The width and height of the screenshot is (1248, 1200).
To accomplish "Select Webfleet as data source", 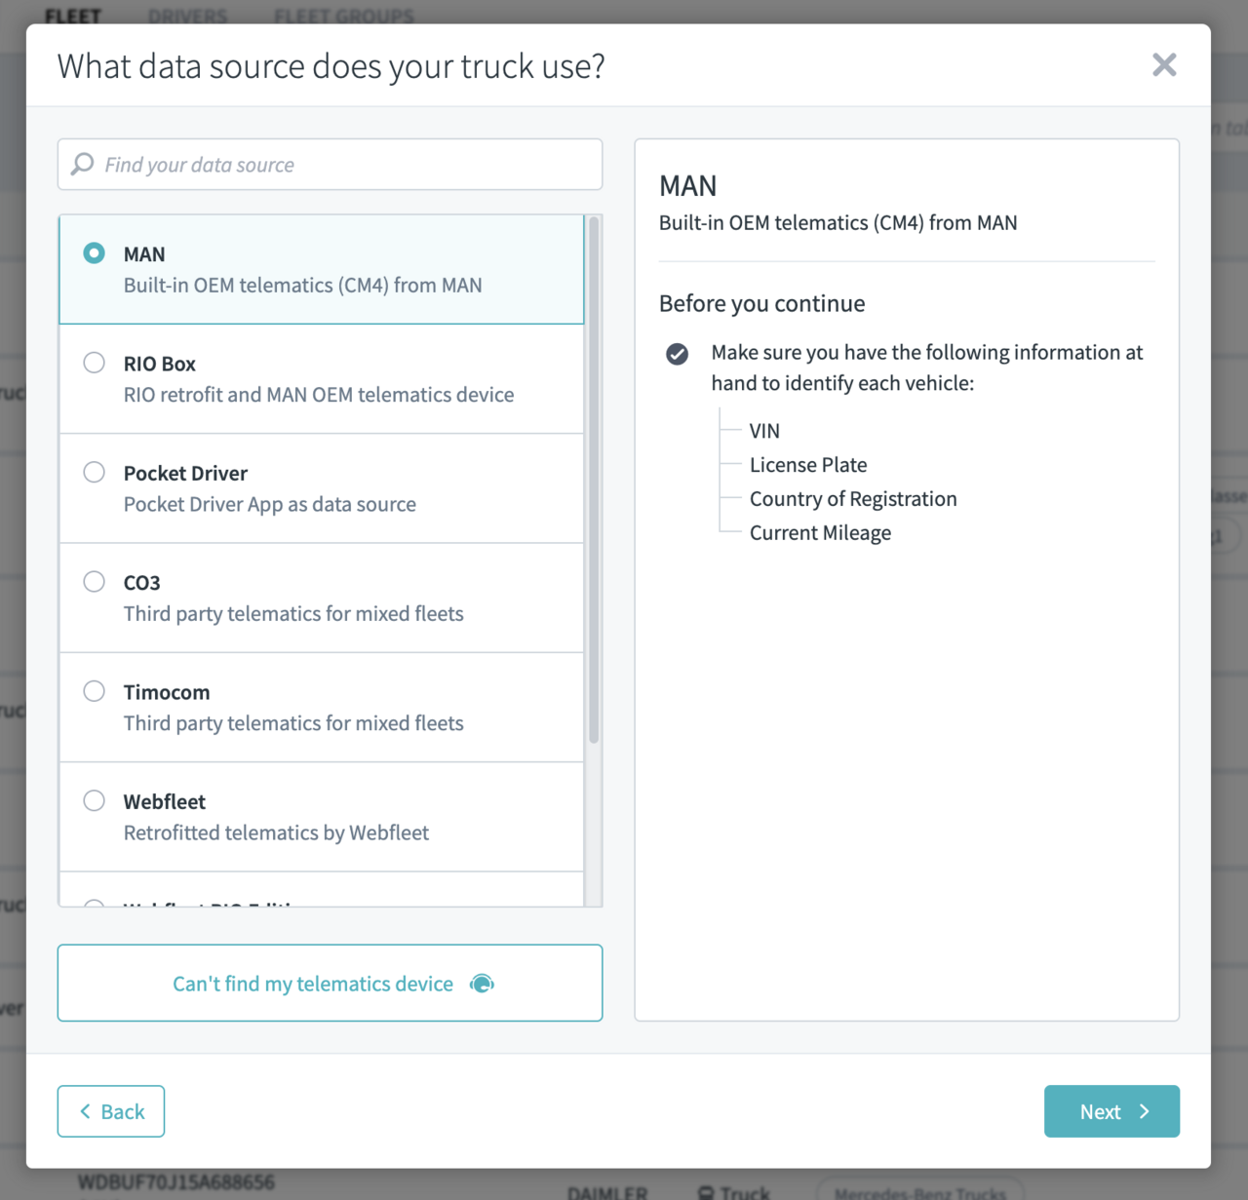I will 95,801.
